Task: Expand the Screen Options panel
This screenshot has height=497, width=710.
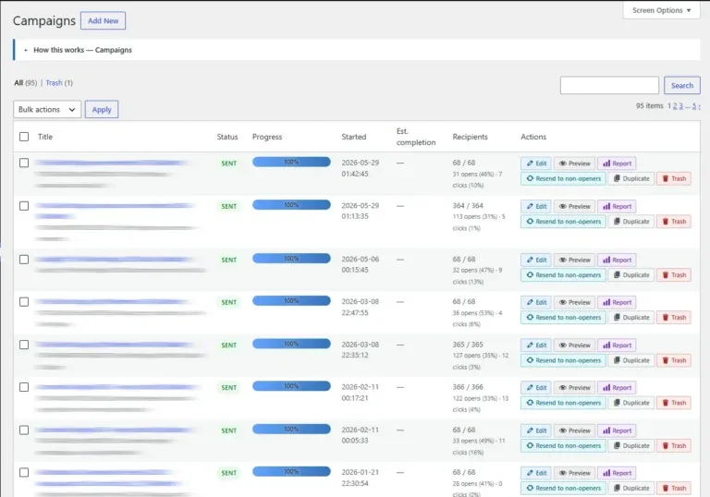Action: tap(662, 10)
